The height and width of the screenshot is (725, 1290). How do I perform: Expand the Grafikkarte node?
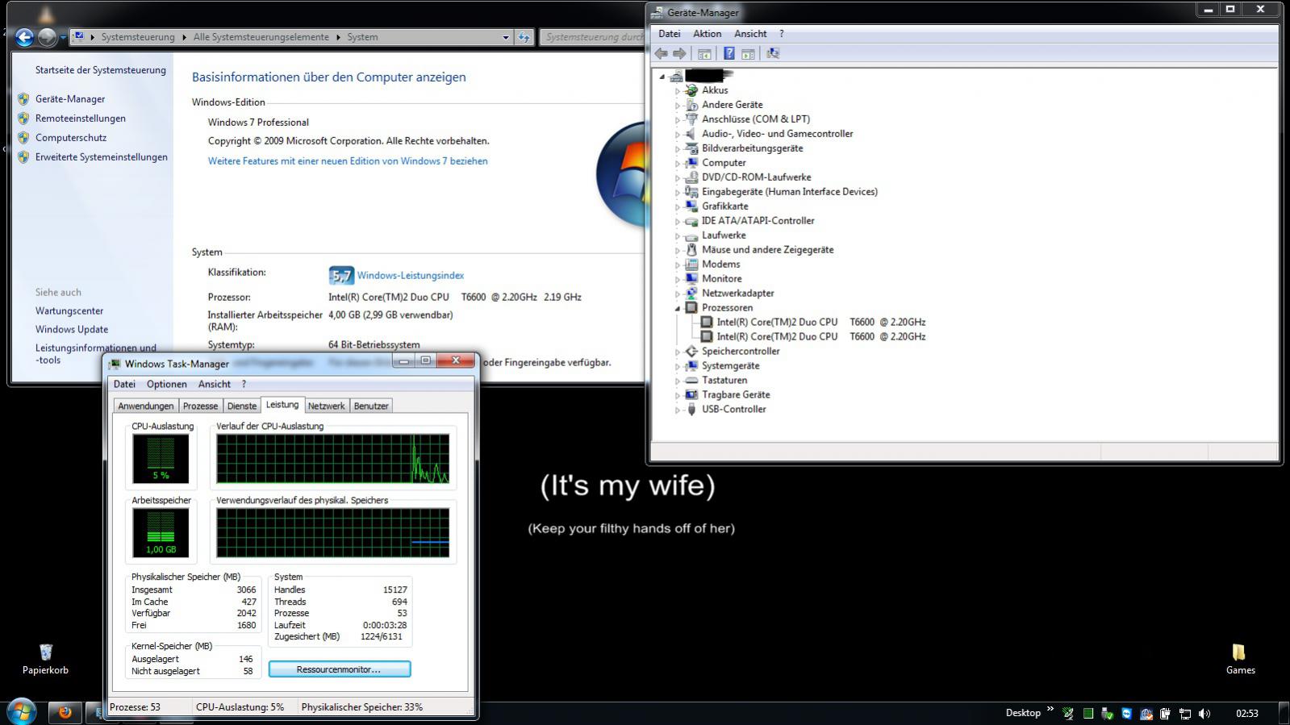tap(678, 206)
